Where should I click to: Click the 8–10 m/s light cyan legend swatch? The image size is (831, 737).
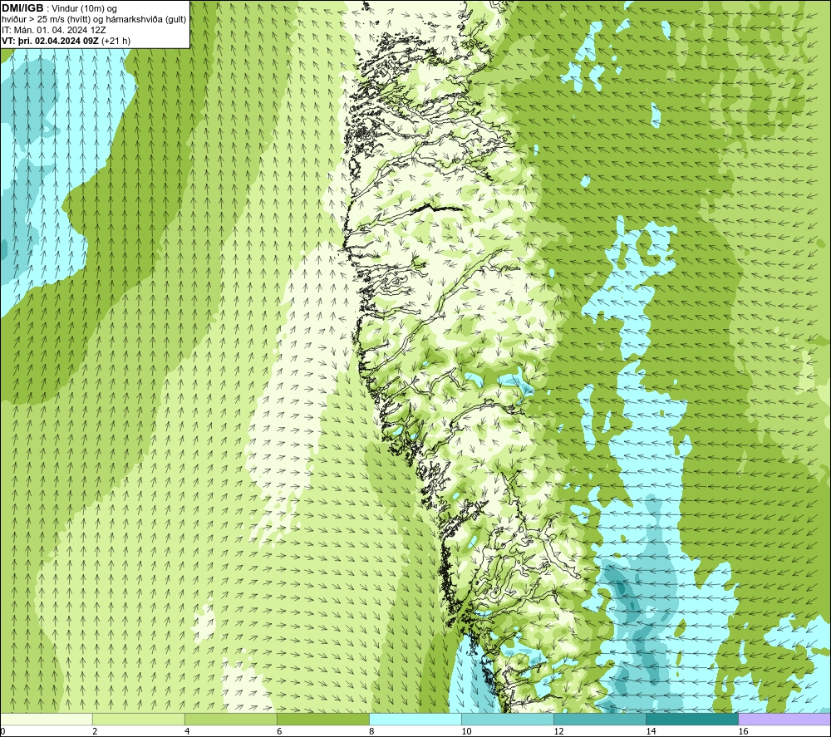tap(415, 719)
